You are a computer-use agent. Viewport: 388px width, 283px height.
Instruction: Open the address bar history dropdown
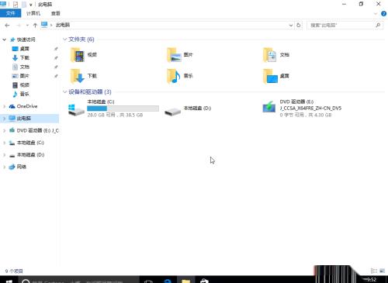click(x=291, y=25)
